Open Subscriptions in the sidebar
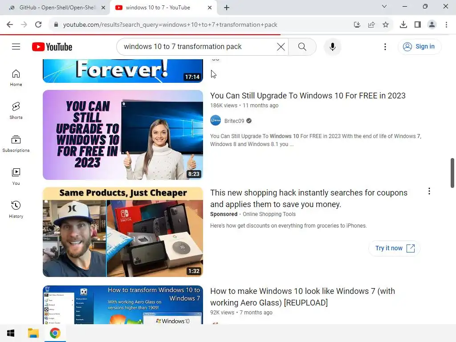456x342 pixels. click(16, 144)
